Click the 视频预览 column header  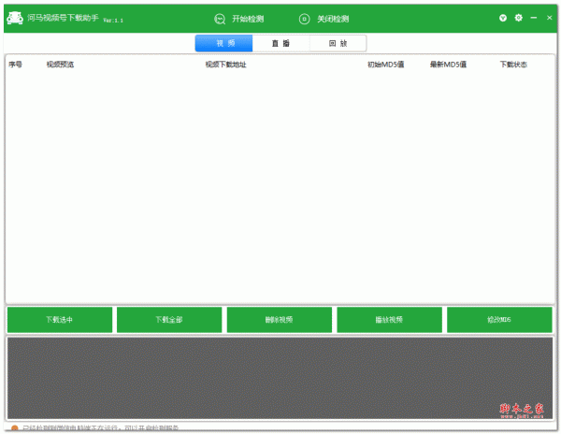coord(60,65)
